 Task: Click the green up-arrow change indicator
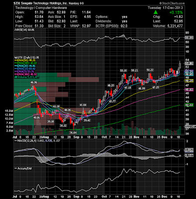[156, 12]
